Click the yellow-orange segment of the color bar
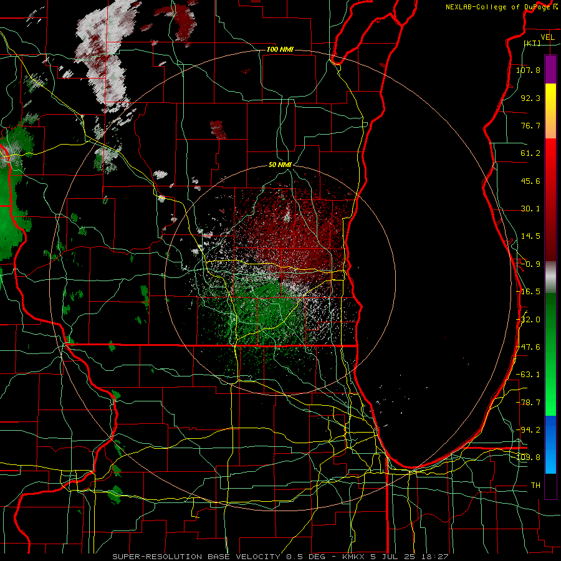 [x=550, y=111]
